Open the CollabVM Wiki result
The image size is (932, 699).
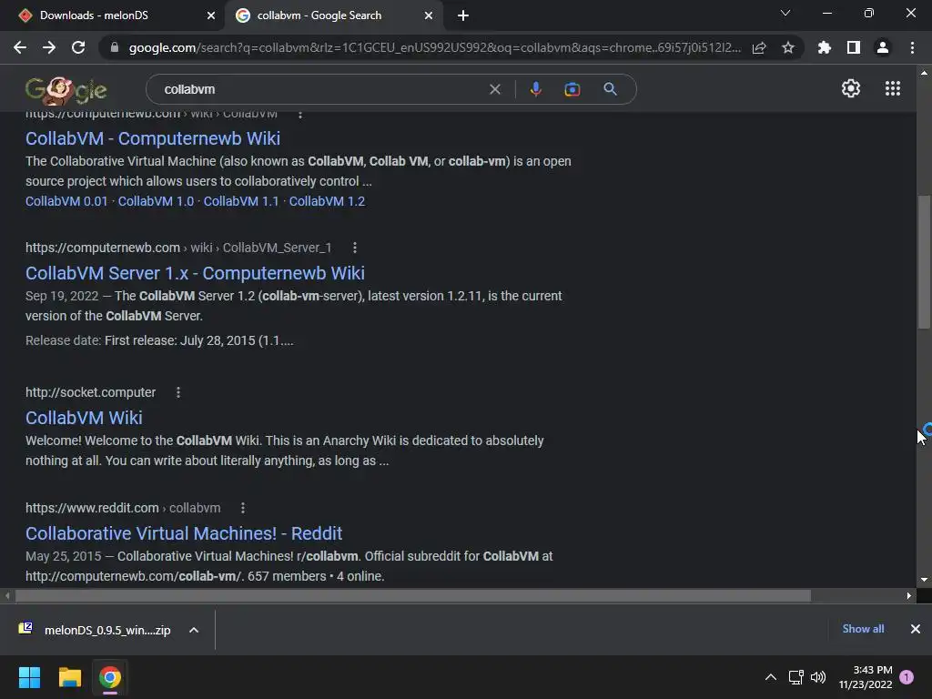tap(84, 418)
